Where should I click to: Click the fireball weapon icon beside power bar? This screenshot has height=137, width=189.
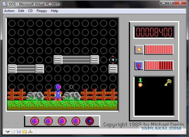[x=139, y=50]
